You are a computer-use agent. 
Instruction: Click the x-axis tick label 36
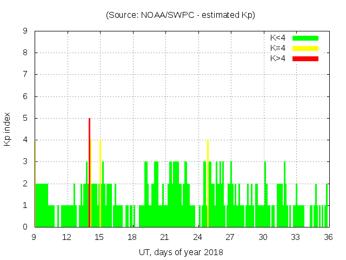point(328,237)
